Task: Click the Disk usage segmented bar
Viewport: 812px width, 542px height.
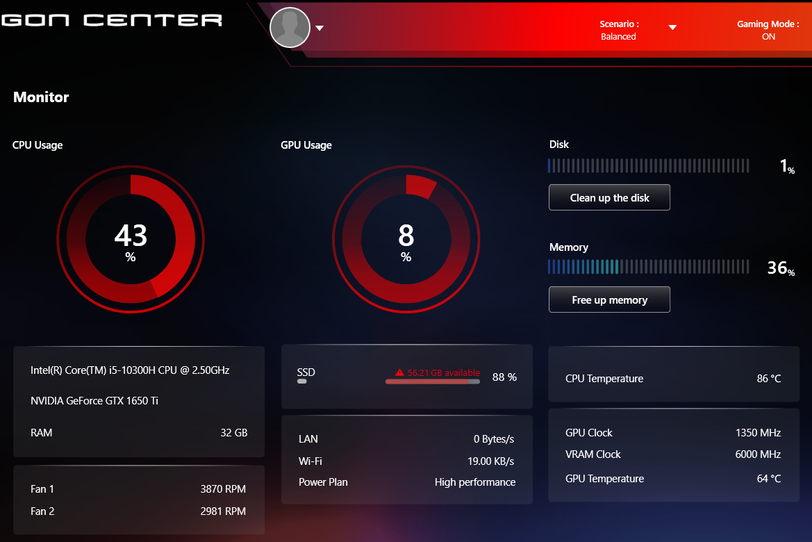Action: click(648, 166)
